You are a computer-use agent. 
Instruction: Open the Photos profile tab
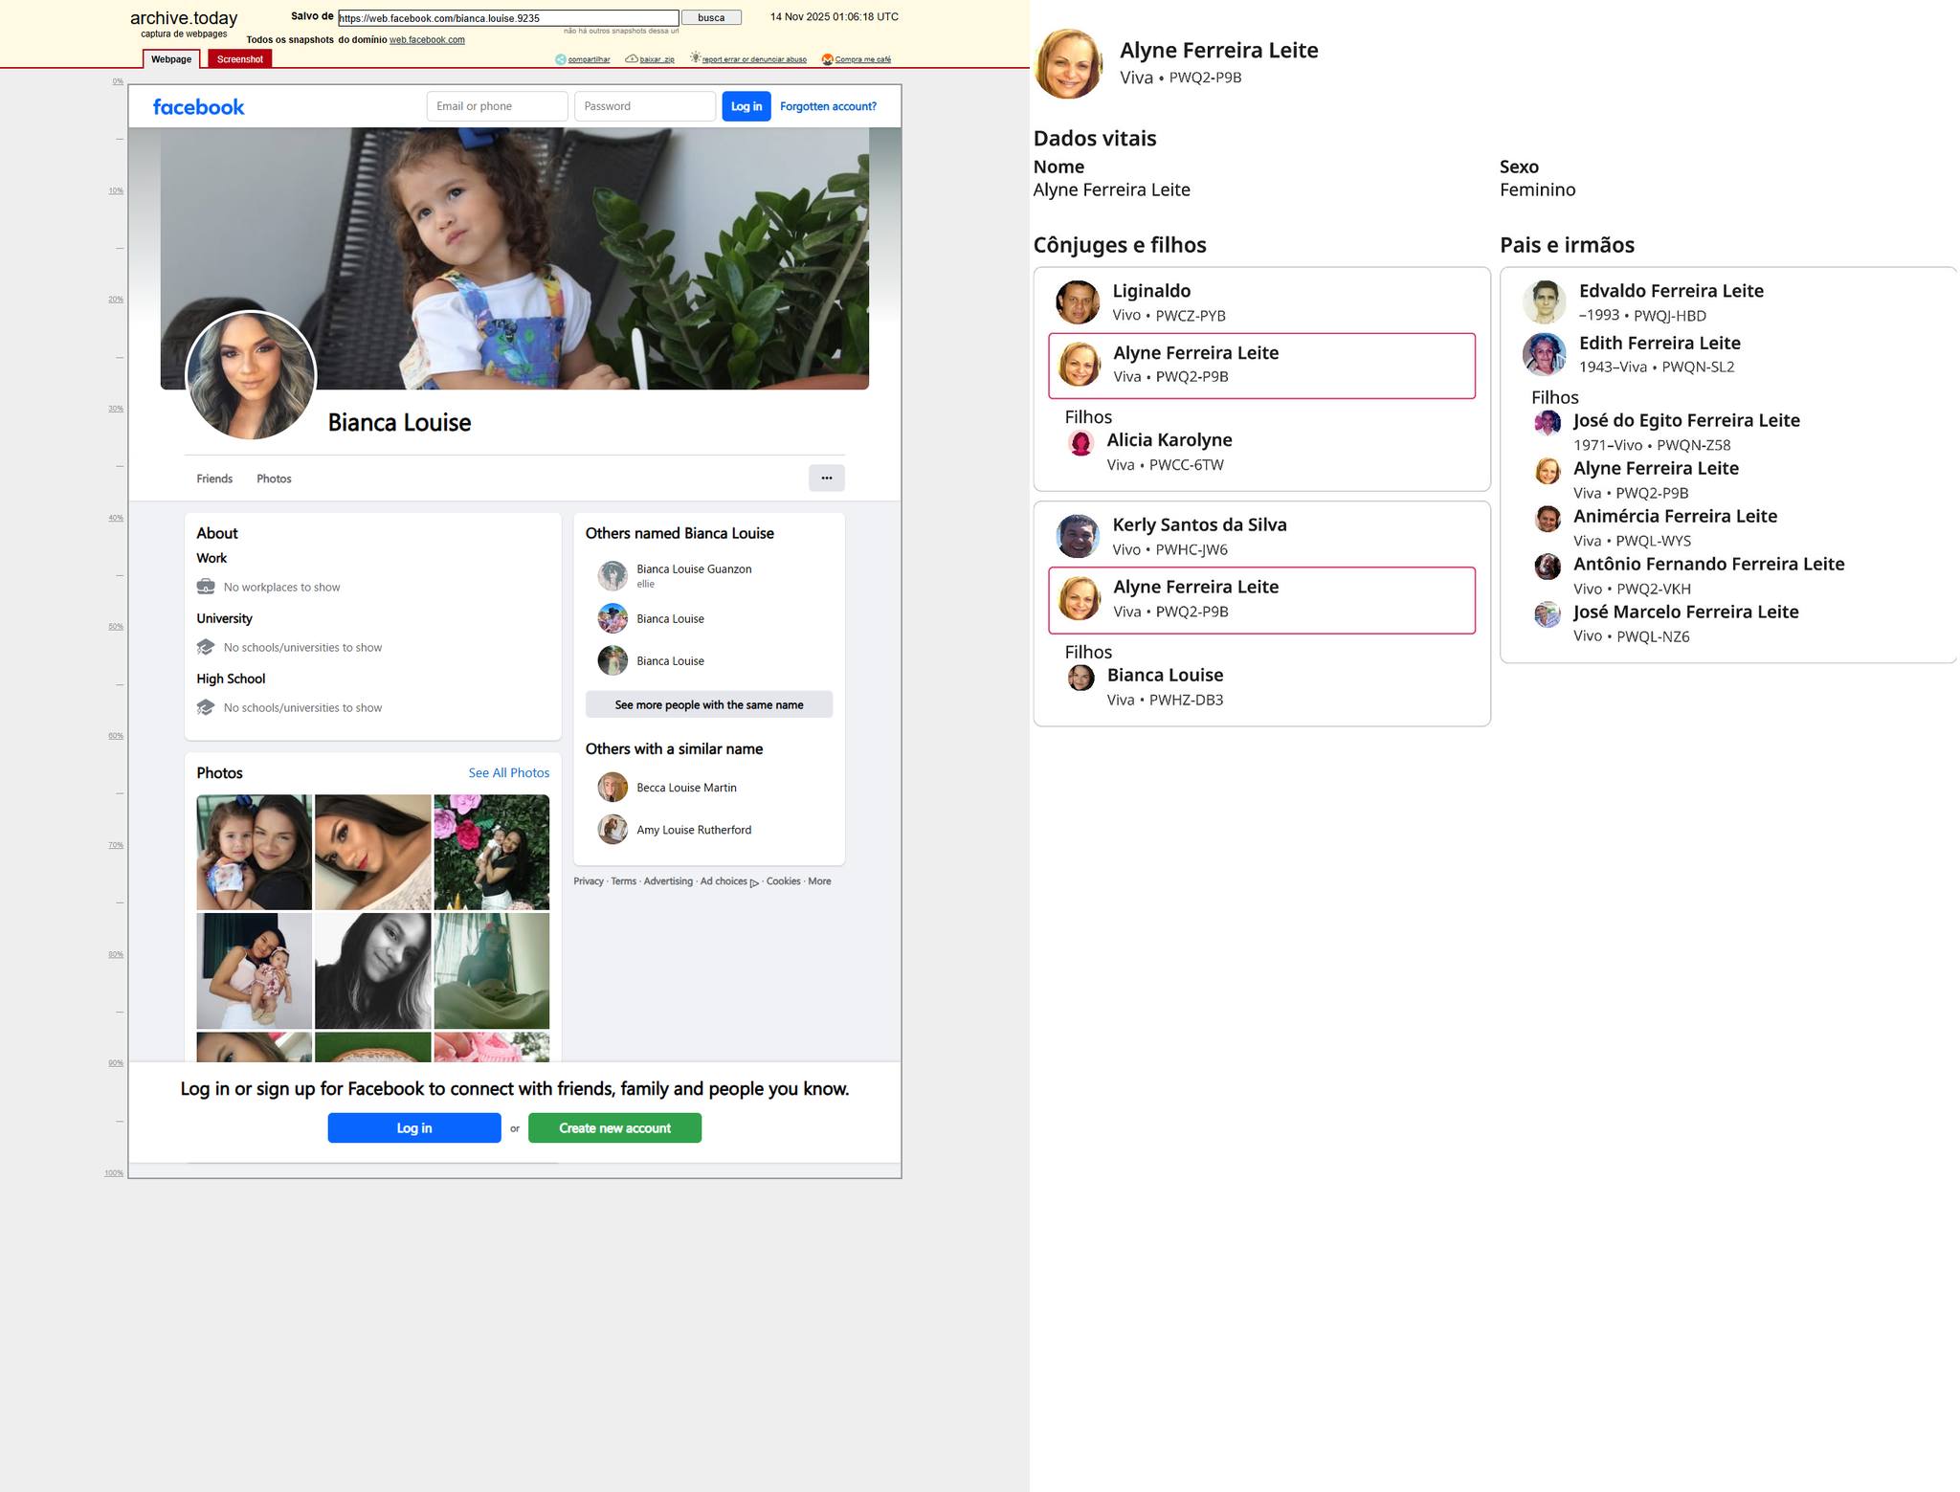click(x=274, y=479)
